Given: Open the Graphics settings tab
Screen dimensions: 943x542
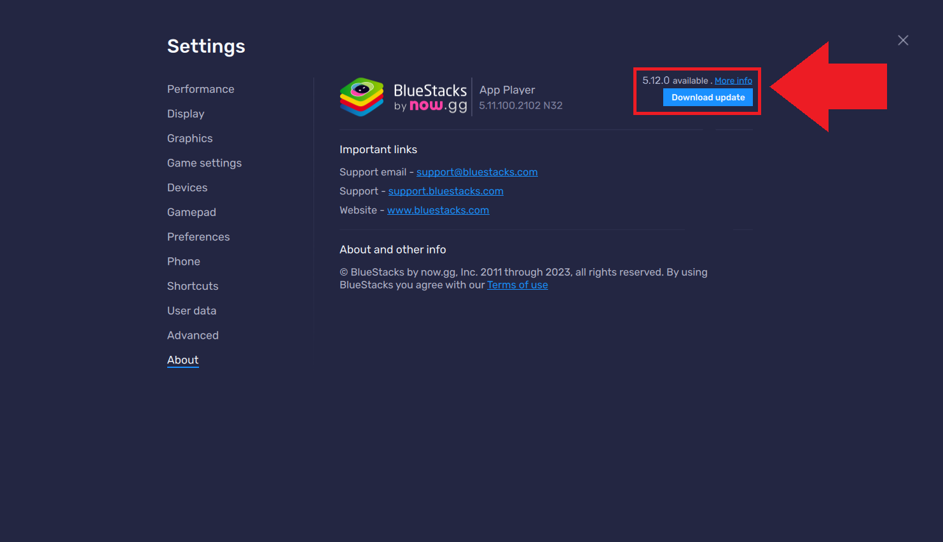Looking at the screenshot, I should 189,139.
